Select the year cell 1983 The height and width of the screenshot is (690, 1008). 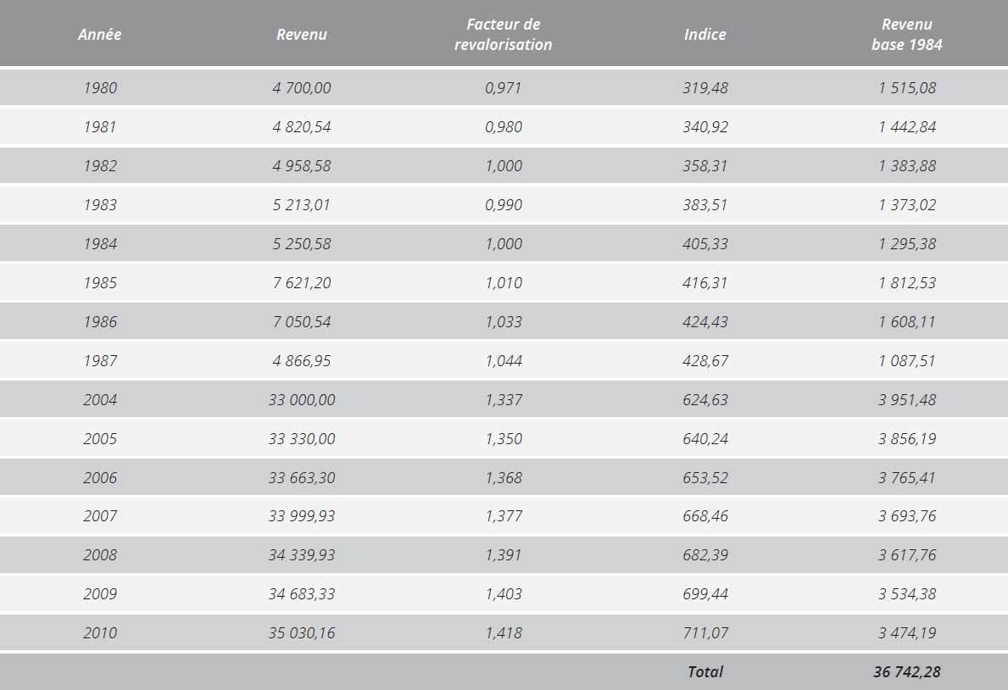point(100,204)
